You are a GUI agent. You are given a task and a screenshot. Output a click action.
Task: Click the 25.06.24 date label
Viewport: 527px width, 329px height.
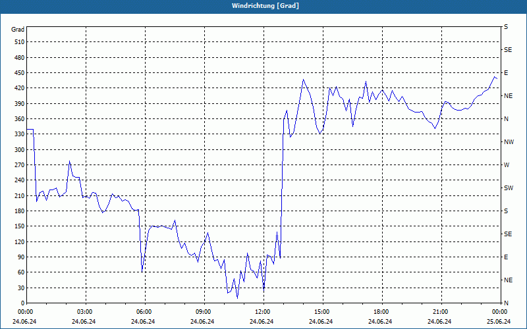click(499, 322)
